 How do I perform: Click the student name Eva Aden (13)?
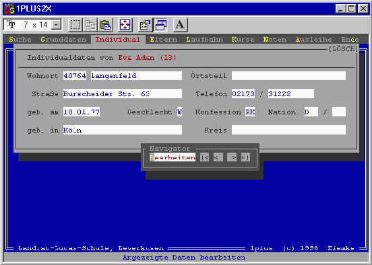pos(148,58)
